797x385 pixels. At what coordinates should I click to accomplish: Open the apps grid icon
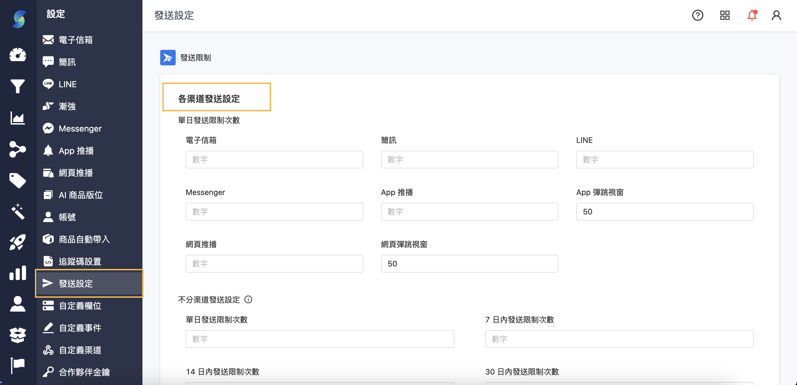coord(725,15)
